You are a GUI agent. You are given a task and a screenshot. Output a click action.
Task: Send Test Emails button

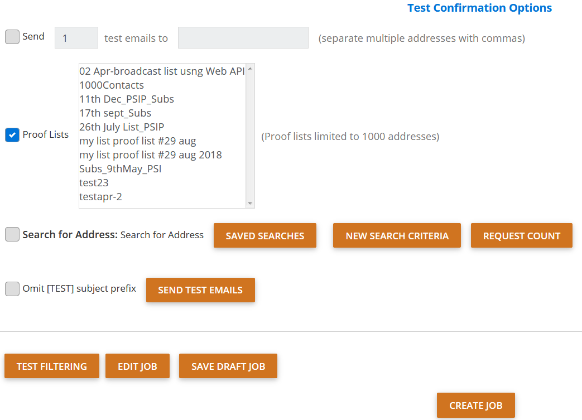[200, 290]
